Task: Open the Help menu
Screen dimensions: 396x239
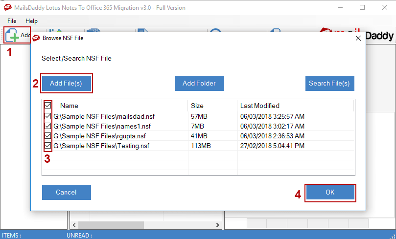Action: [31, 21]
